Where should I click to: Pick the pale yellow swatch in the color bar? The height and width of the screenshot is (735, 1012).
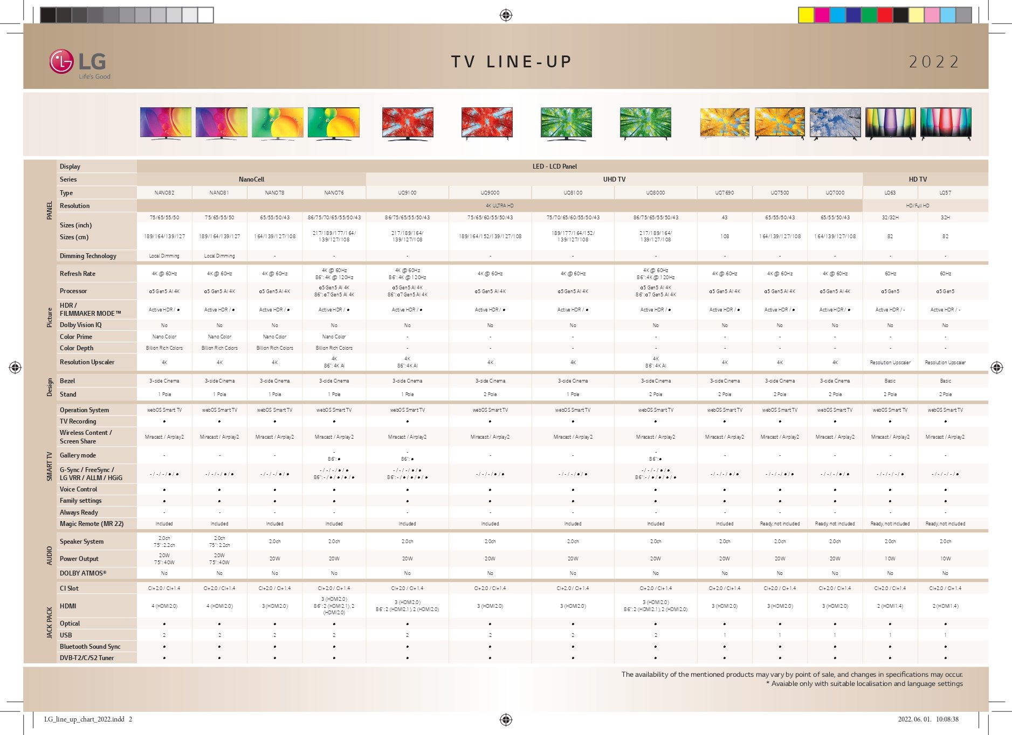click(917, 15)
